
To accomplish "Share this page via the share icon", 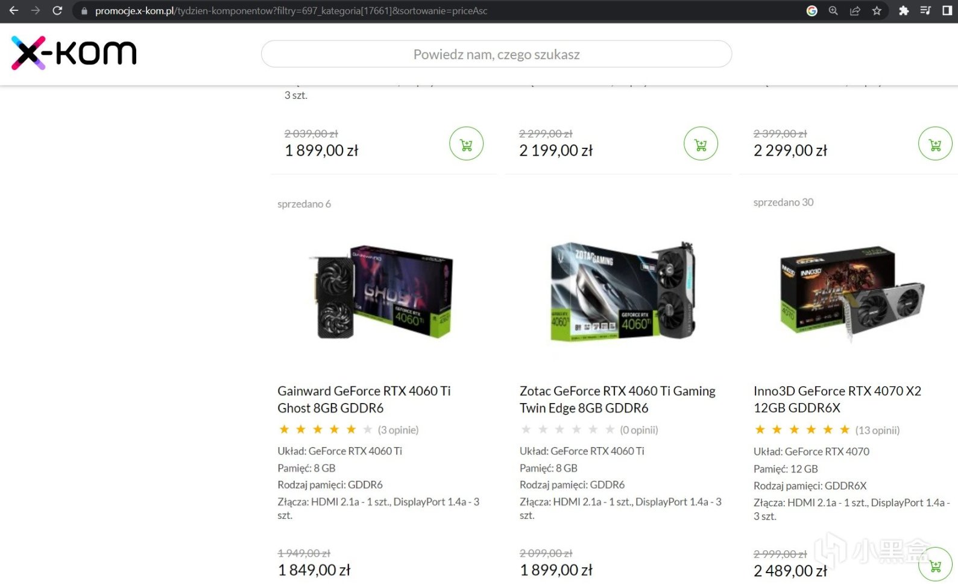I will pos(855,11).
